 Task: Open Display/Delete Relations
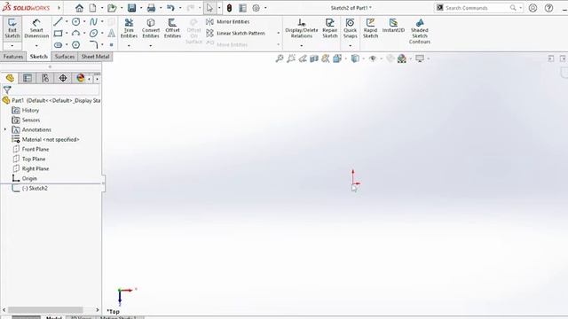[302, 28]
